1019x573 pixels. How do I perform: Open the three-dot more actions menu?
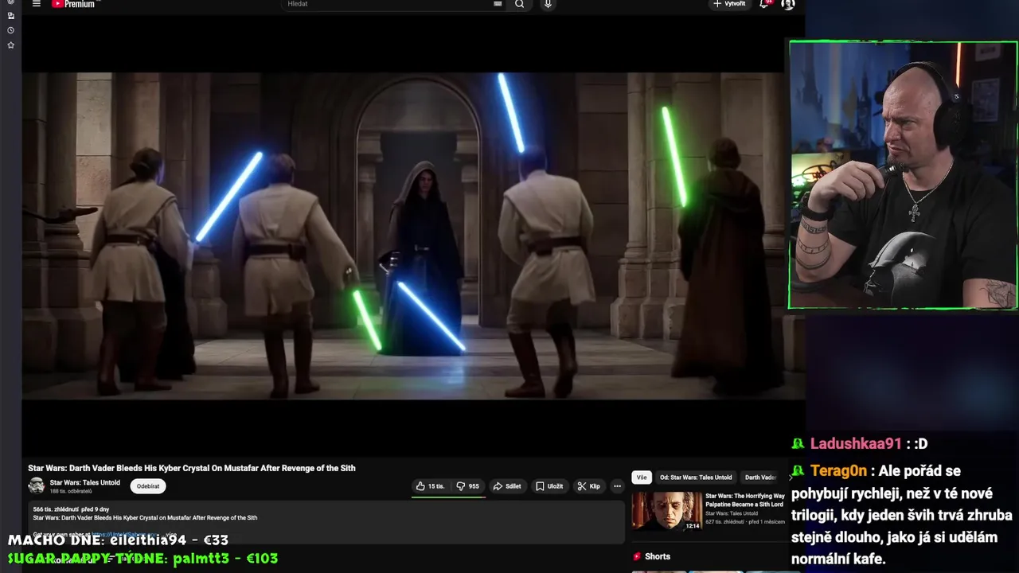tap(617, 486)
